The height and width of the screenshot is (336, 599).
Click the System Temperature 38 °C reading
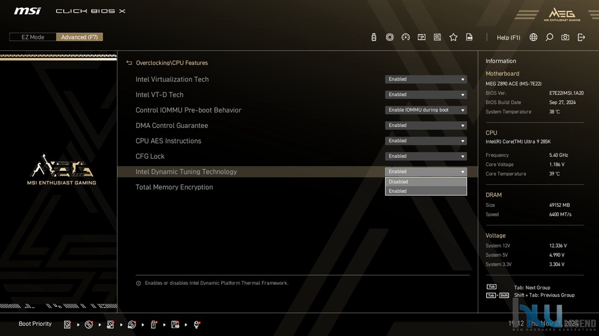click(x=554, y=112)
